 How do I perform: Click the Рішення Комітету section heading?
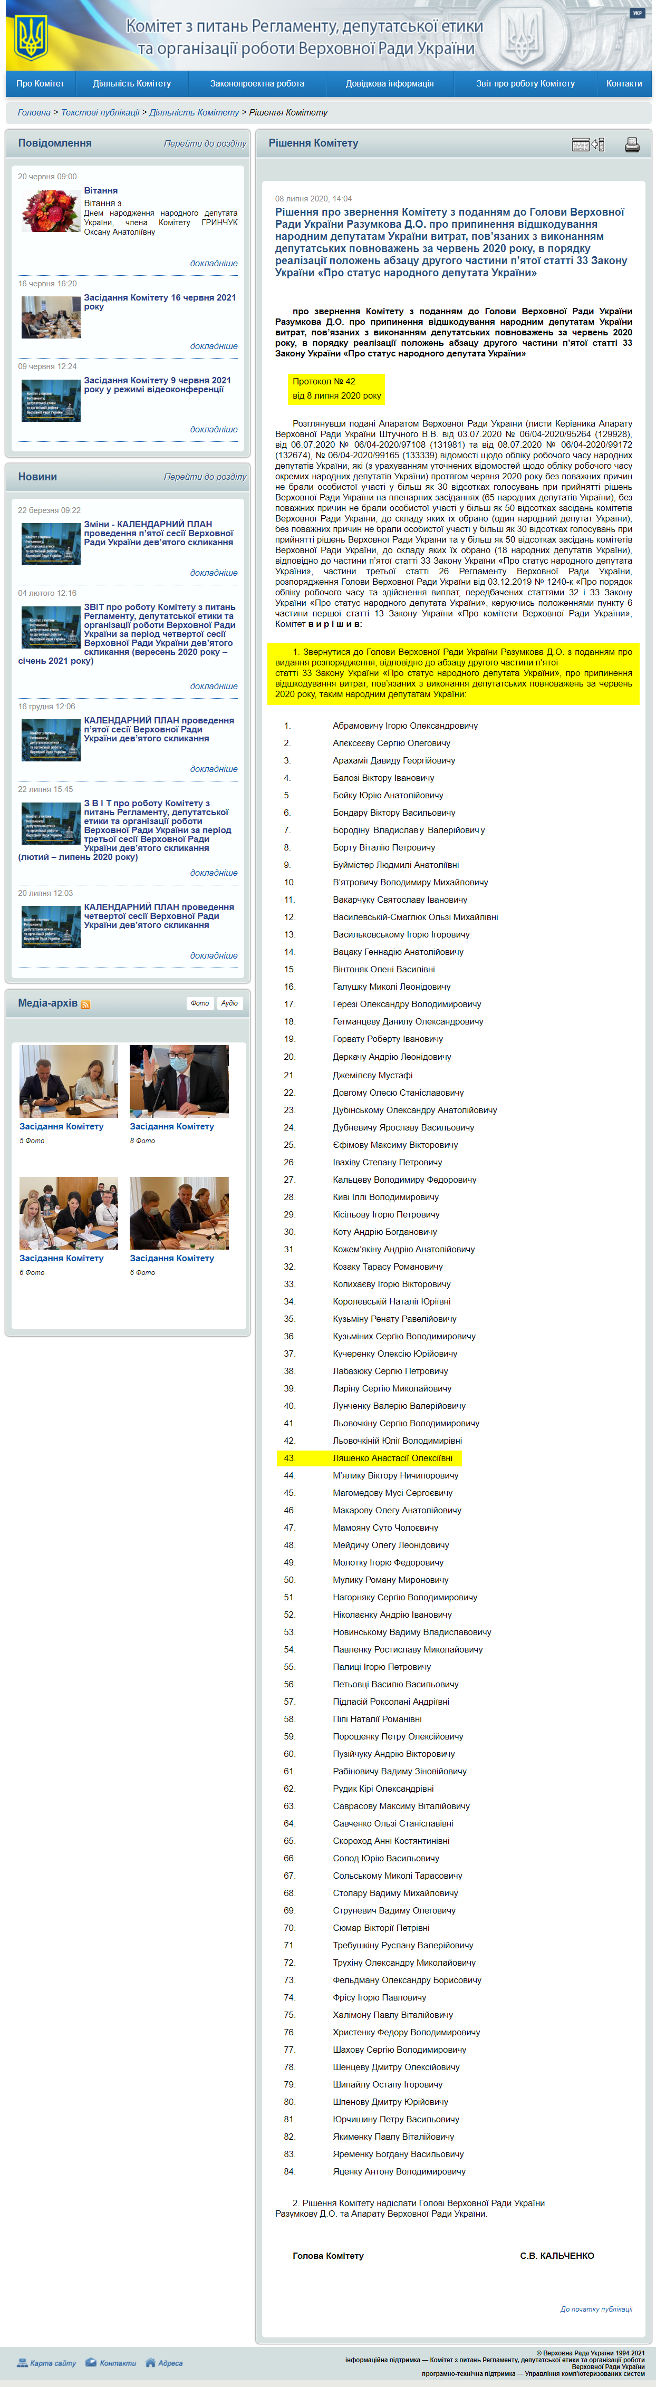point(313,143)
